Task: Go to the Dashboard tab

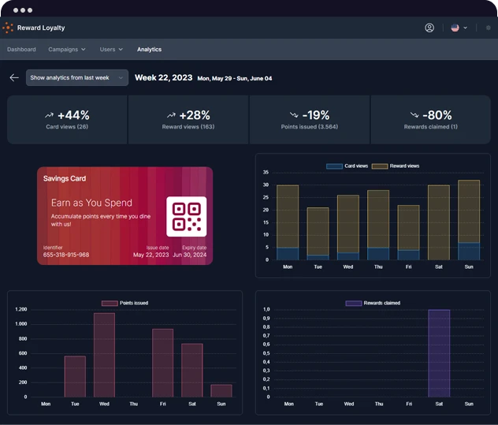Action: [x=21, y=50]
